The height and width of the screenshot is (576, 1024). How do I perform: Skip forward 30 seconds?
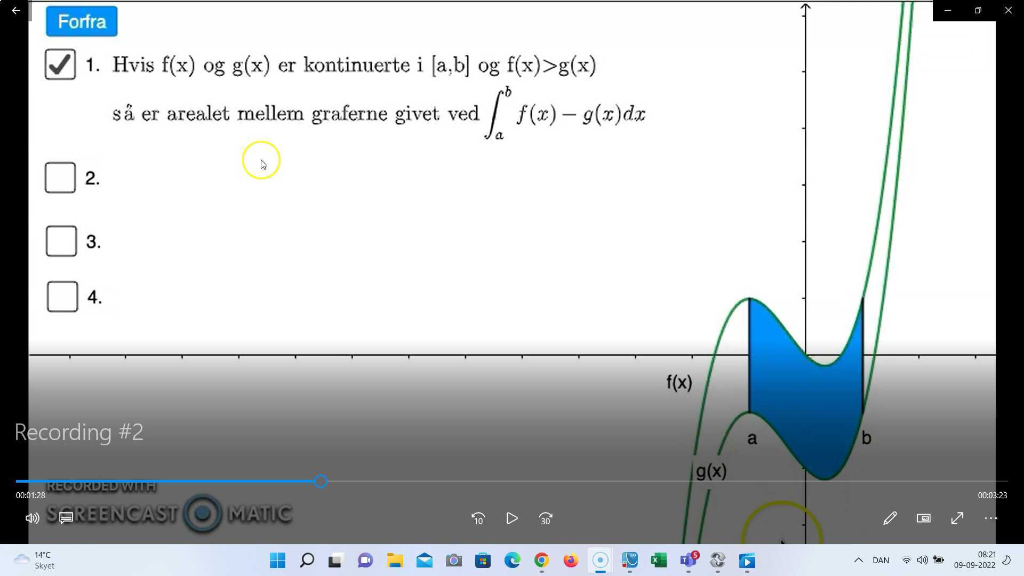coord(545,518)
